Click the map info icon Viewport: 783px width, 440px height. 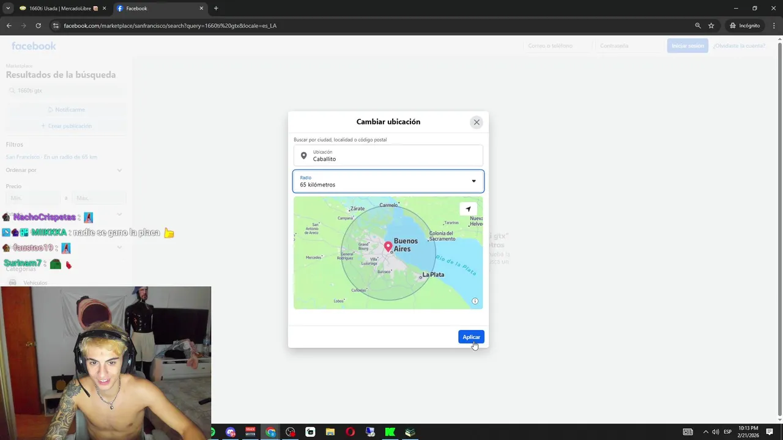(x=475, y=301)
